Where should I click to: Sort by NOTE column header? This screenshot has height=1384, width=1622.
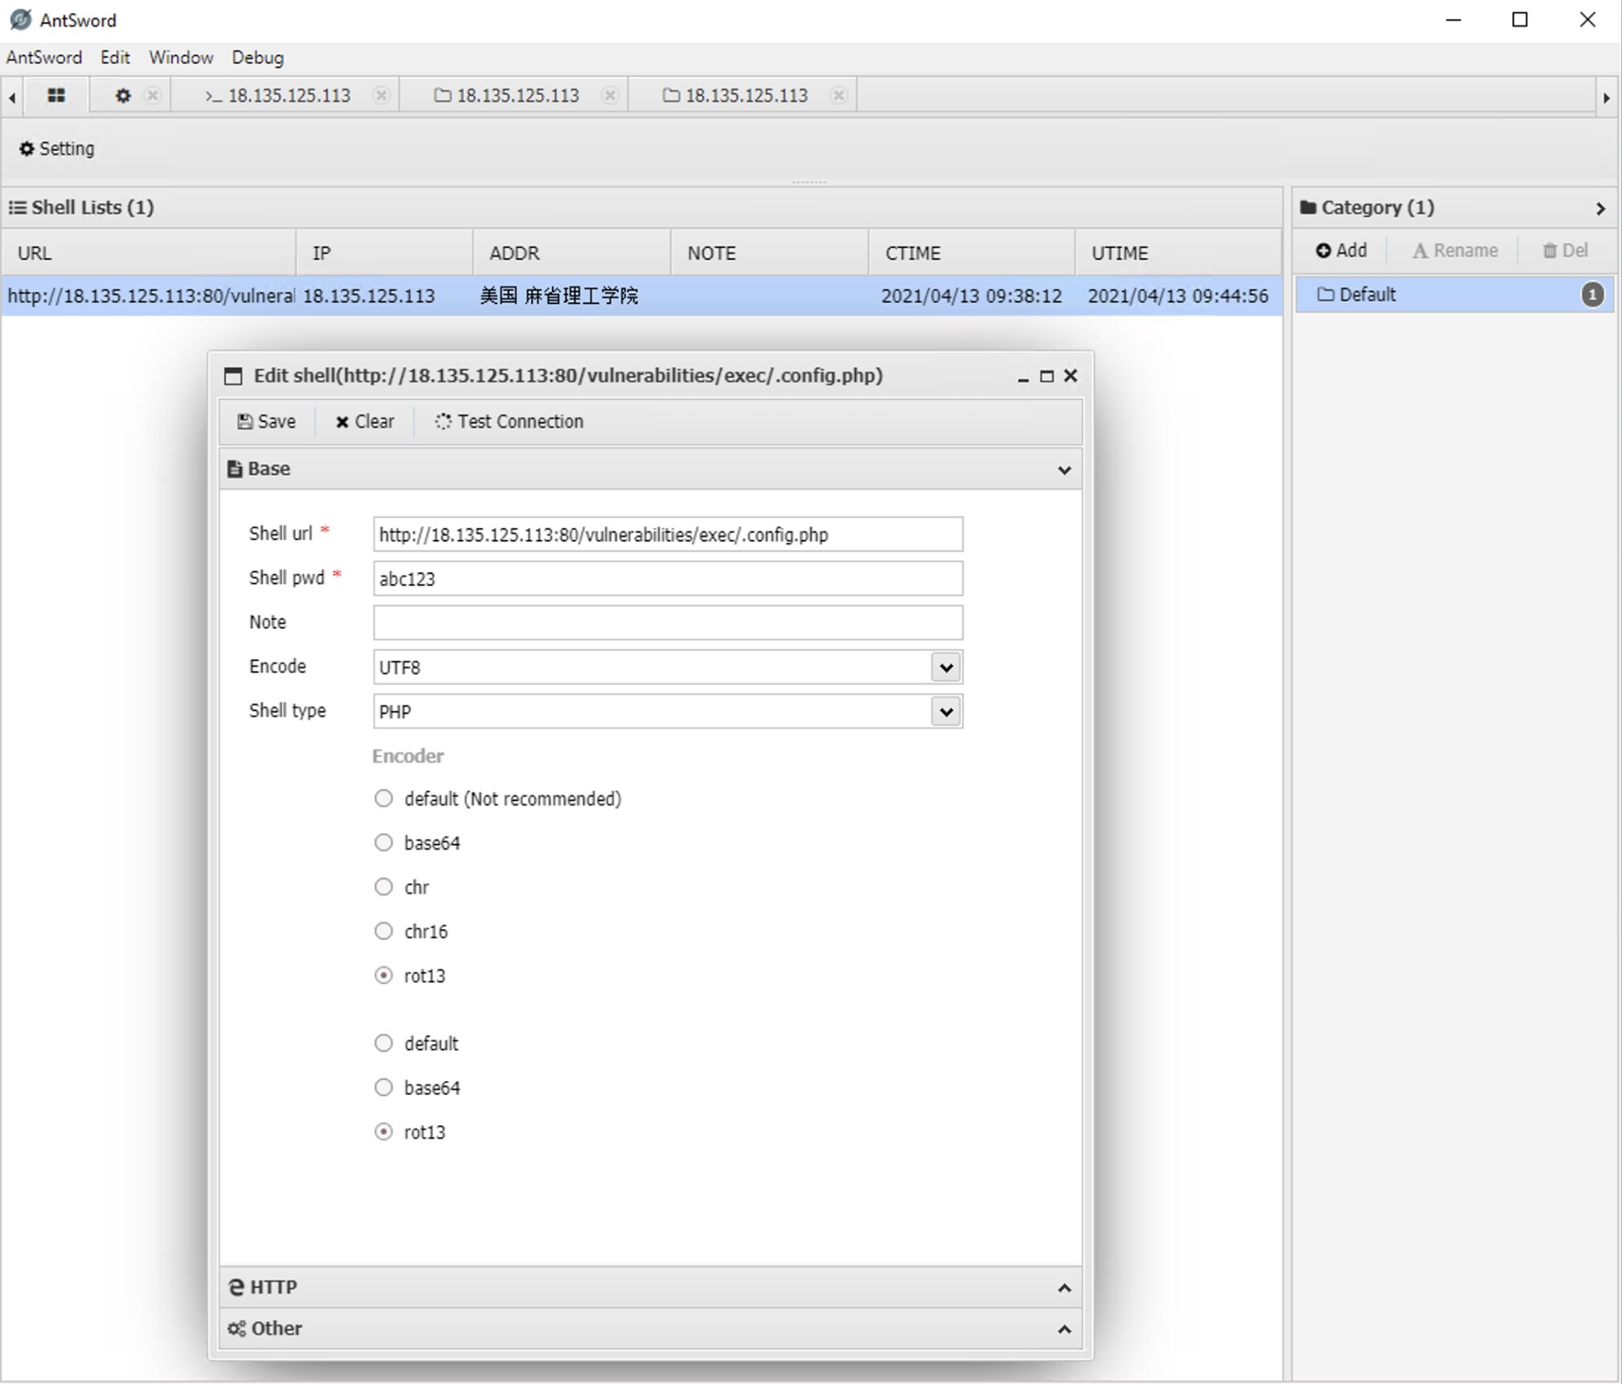click(x=771, y=253)
